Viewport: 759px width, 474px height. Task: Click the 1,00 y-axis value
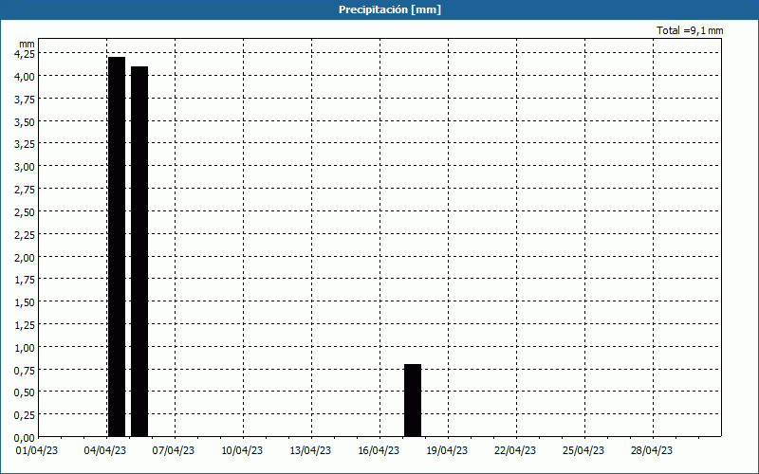tap(25, 347)
